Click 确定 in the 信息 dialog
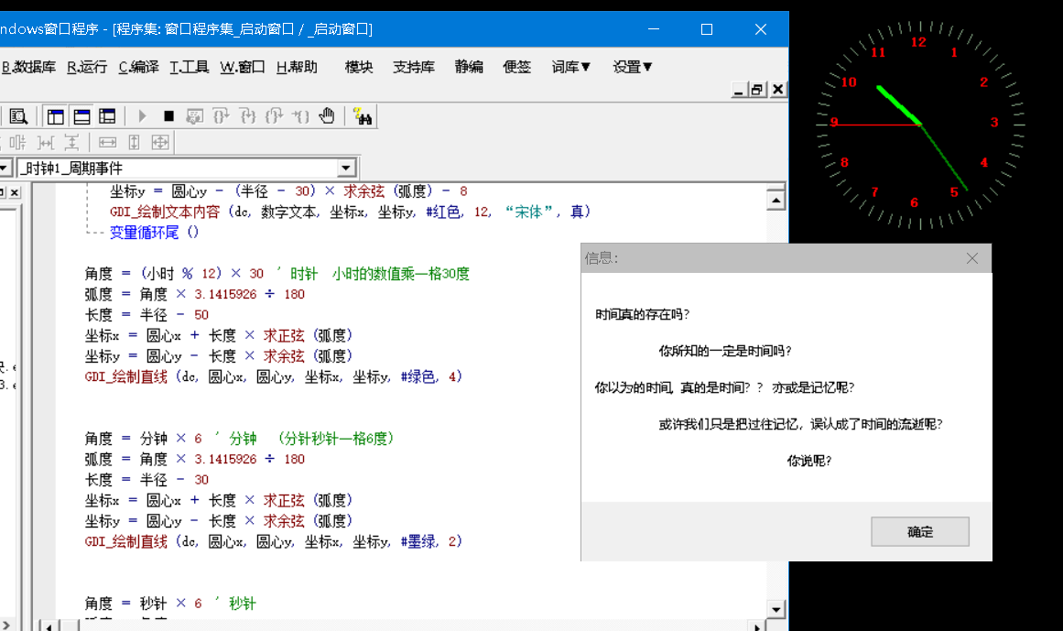This screenshot has height=631, width=1063. tap(920, 532)
